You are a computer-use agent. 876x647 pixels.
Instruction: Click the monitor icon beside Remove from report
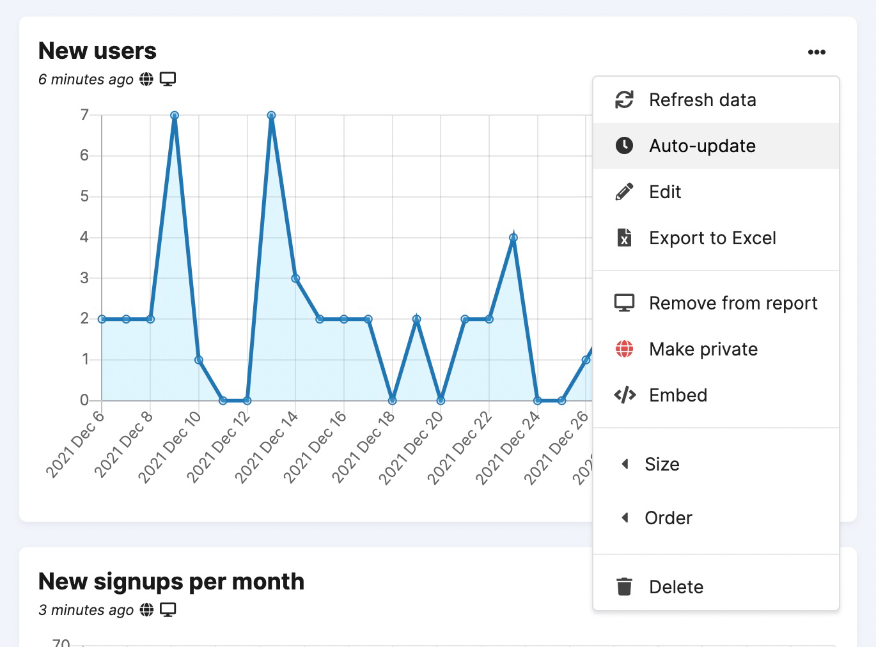point(624,302)
